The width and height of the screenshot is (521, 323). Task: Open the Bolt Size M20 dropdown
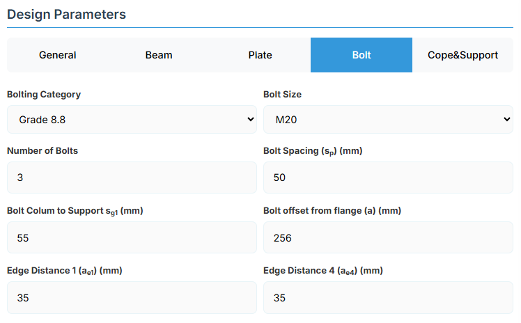(388, 120)
